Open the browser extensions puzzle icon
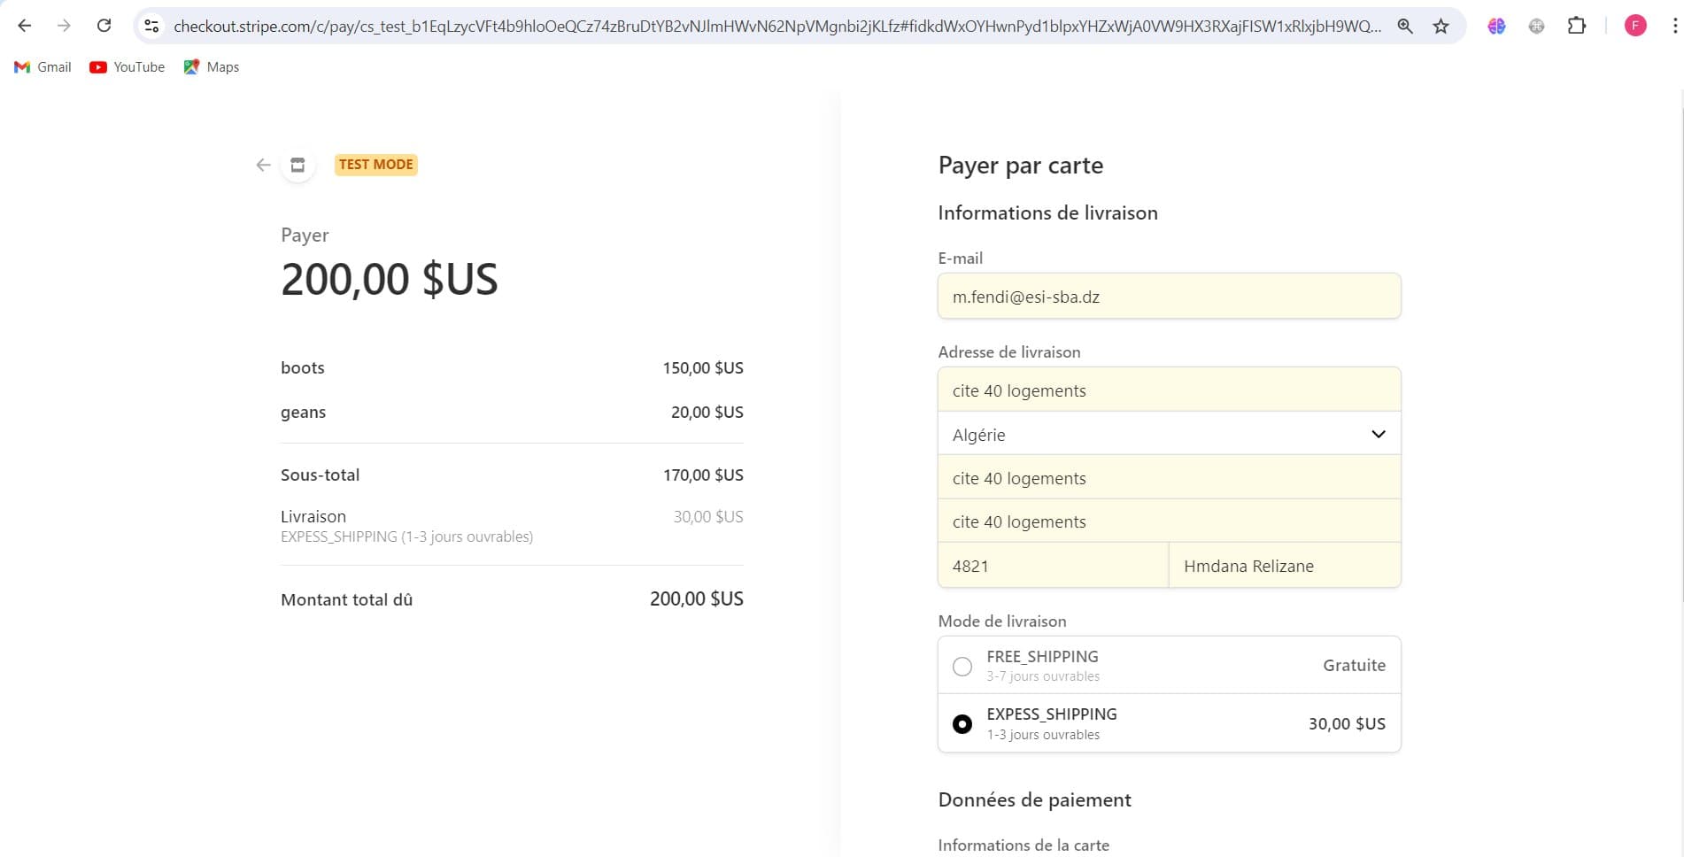 (1576, 26)
